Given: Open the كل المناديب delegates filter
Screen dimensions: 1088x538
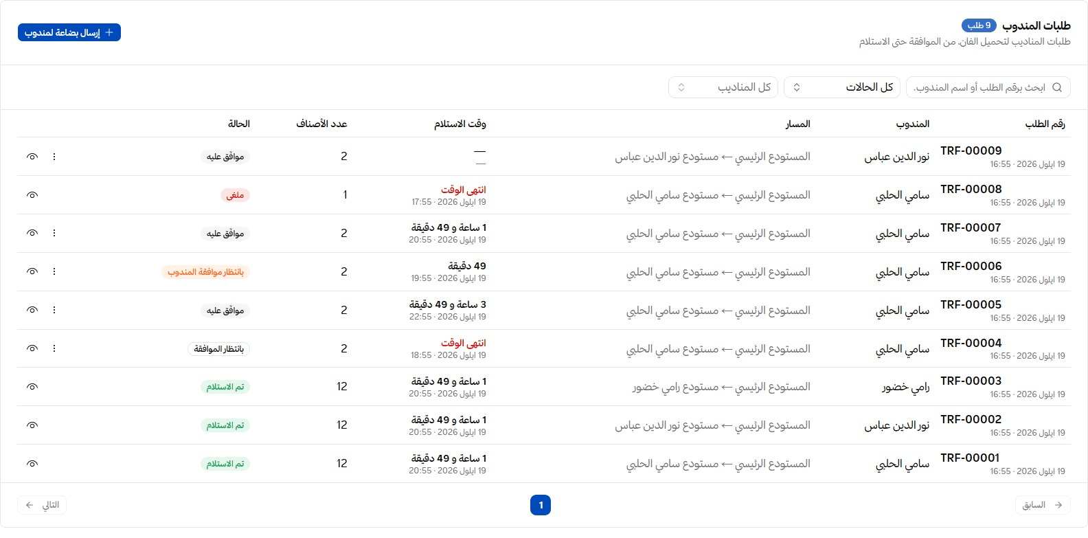Looking at the screenshot, I should [x=723, y=87].
